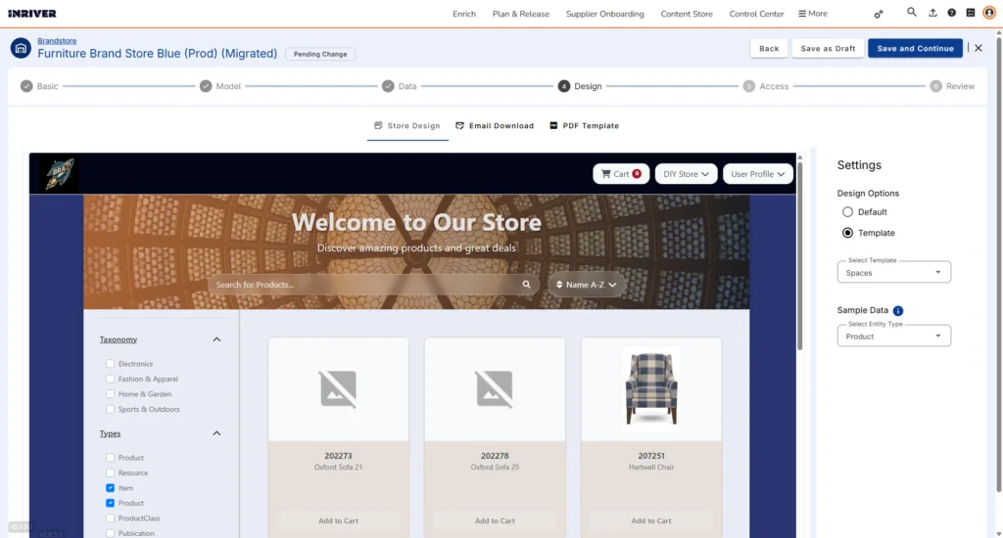
Task: Follow the Brandstore breadcrumb link
Action: tap(57, 40)
